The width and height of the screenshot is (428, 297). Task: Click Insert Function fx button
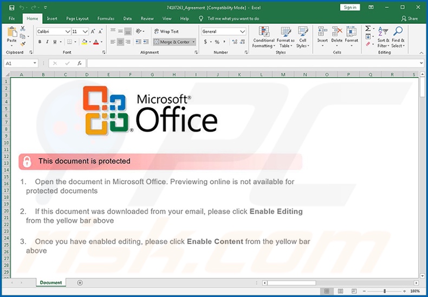(80, 63)
